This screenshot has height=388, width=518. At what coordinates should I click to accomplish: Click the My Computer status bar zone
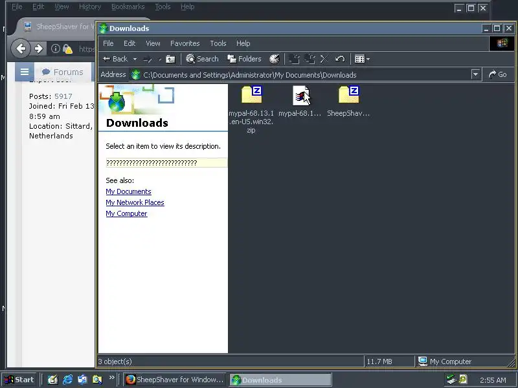click(x=445, y=361)
